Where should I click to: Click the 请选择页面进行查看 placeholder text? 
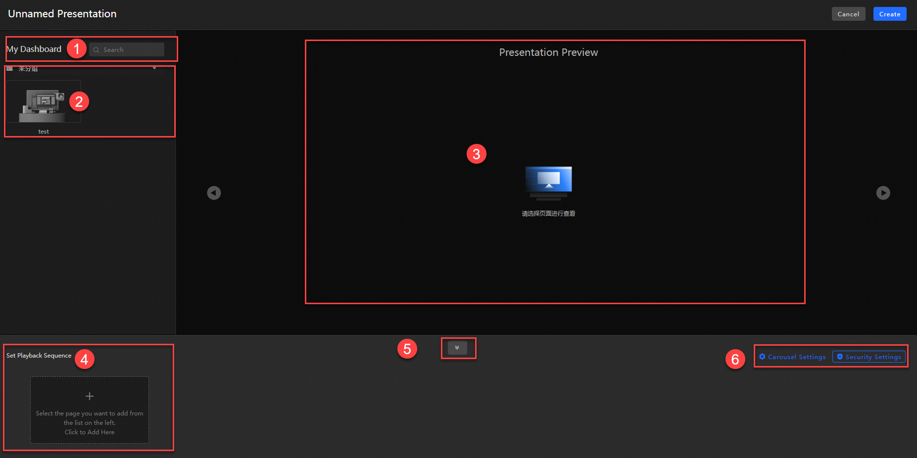(548, 214)
